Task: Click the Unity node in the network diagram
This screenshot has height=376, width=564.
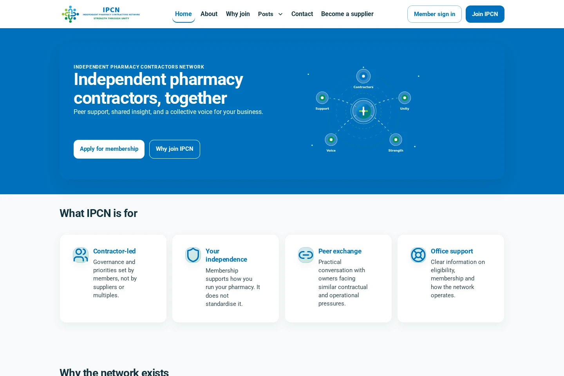Action: tap(405, 98)
